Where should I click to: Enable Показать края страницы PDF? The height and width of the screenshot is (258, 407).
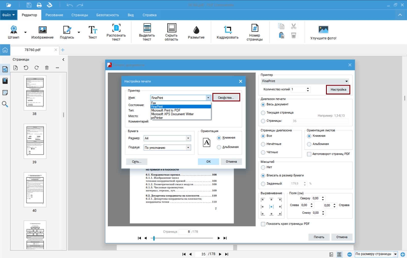pyautogui.click(x=263, y=224)
